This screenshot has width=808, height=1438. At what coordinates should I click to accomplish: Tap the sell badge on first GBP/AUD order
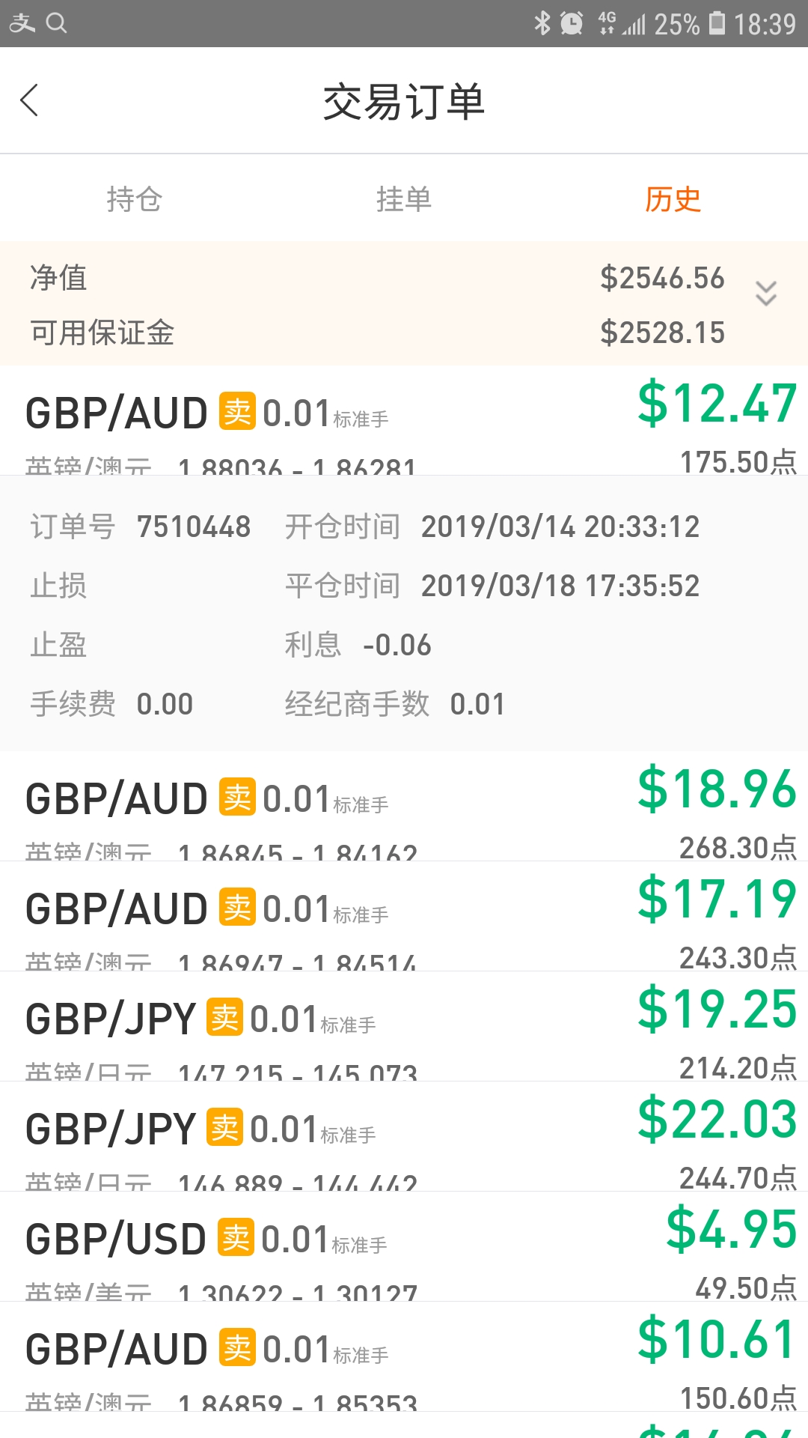[x=237, y=411]
